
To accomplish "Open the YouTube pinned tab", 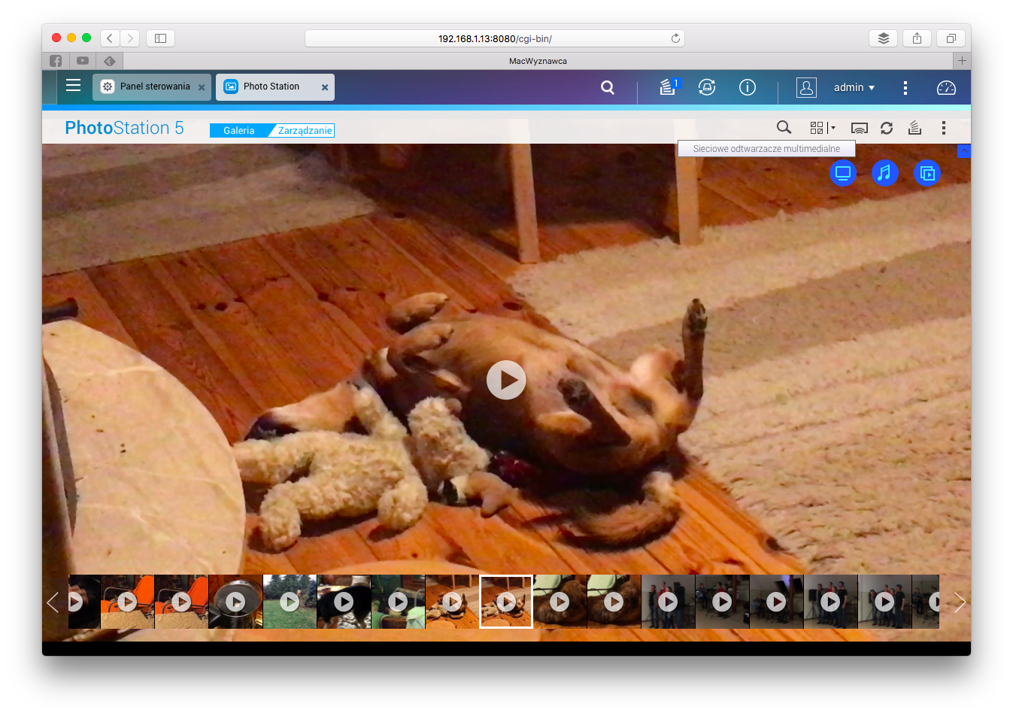I will coord(83,61).
